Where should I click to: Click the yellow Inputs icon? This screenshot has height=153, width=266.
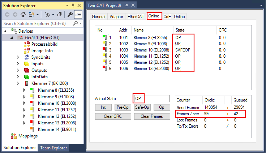point(27,64)
